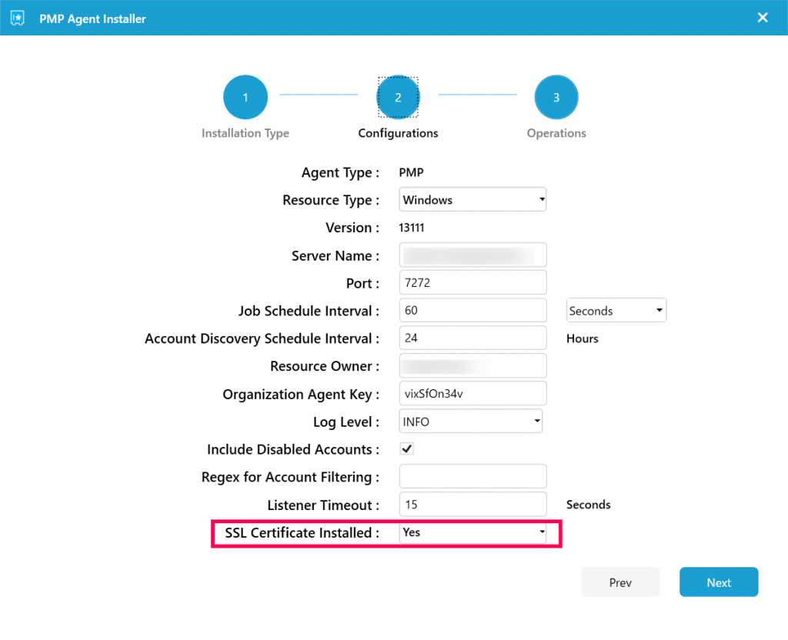Click the Regex for Account Filtering field

473,477
